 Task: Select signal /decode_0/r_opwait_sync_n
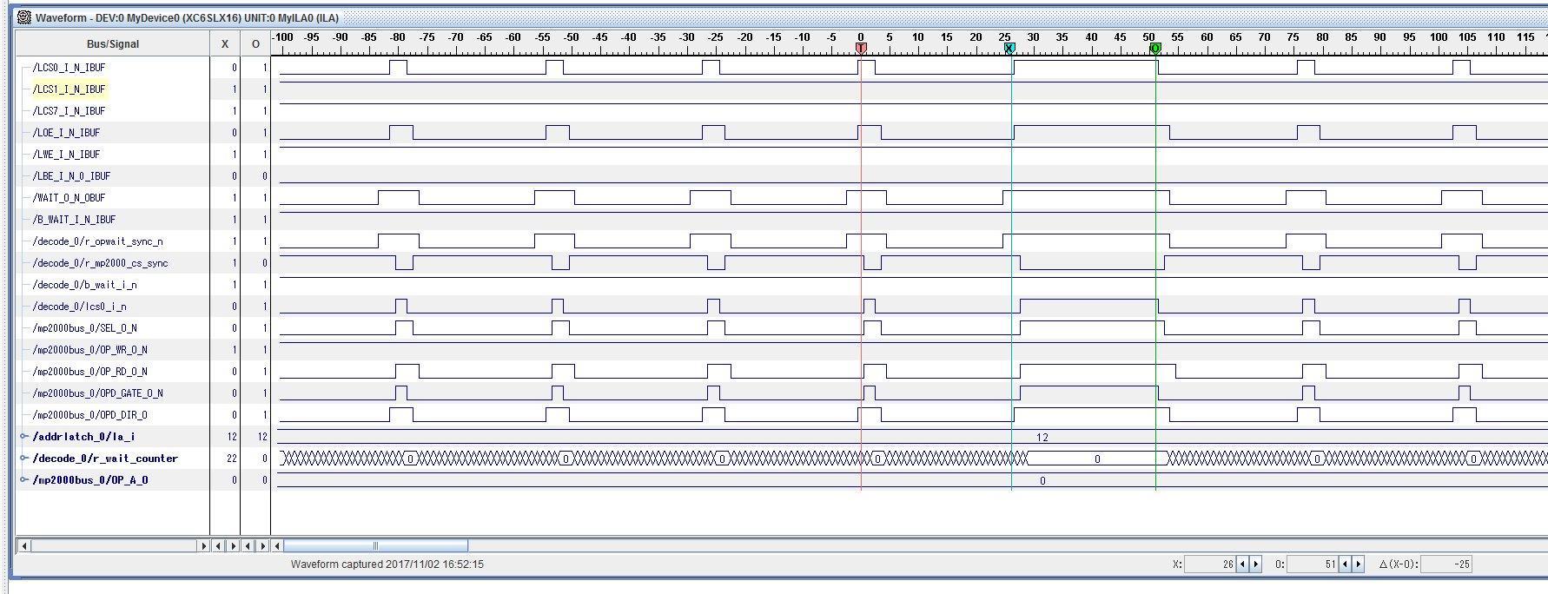coord(97,241)
